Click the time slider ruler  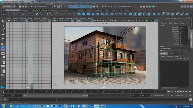pyautogui.click(x=80, y=91)
